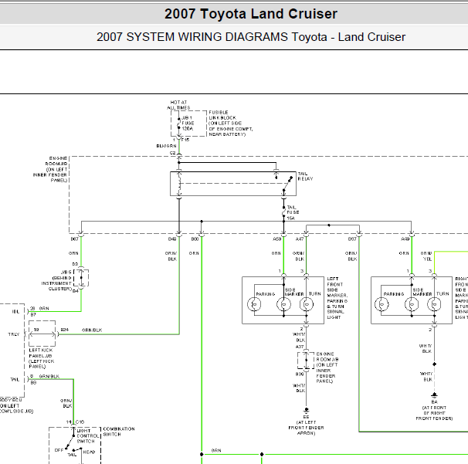The height and width of the screenshot is (464, 468).
Task: Select connector label 'B60'
Action: point(195,239)
